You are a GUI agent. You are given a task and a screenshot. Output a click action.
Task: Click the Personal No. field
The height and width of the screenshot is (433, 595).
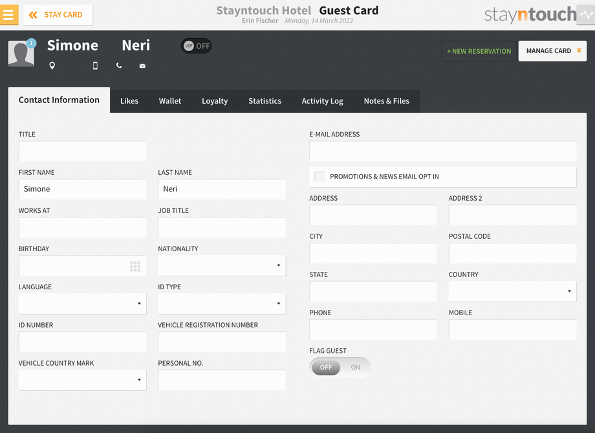coord(222,380)
